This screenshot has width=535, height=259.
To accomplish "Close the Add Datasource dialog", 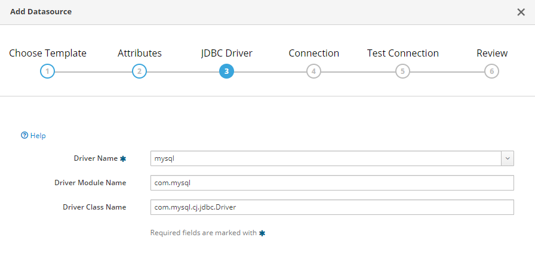I will coord(521,13).
